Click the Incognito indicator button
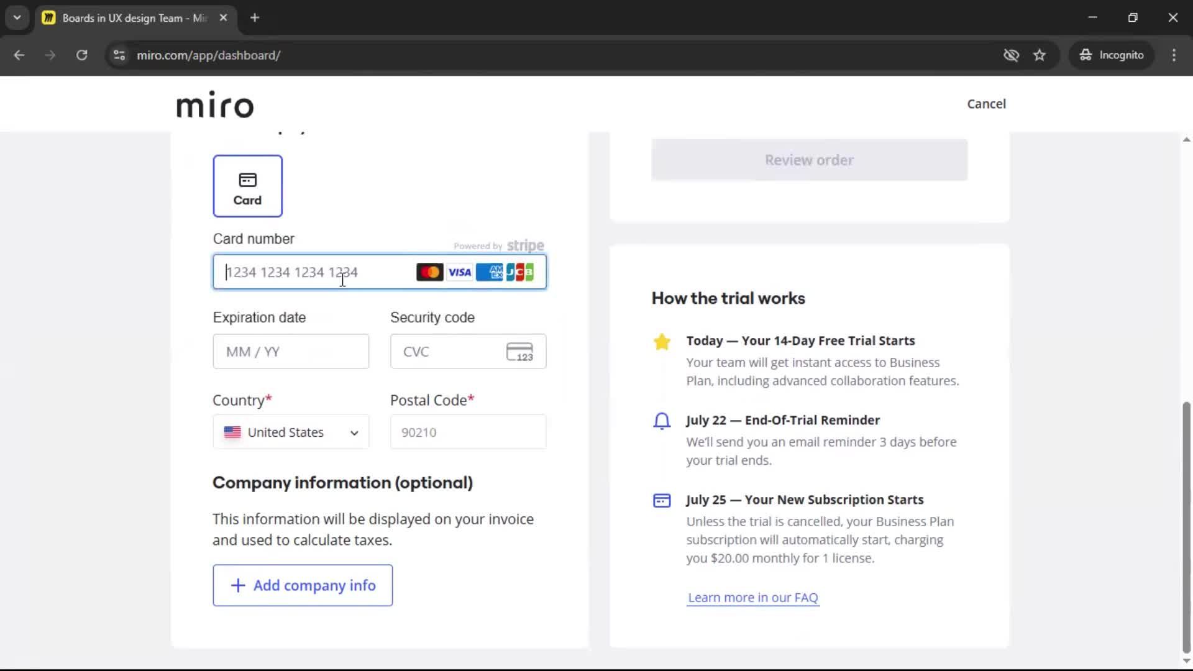The width and height of the screenshot is (1193, 671). point(1112,55)
